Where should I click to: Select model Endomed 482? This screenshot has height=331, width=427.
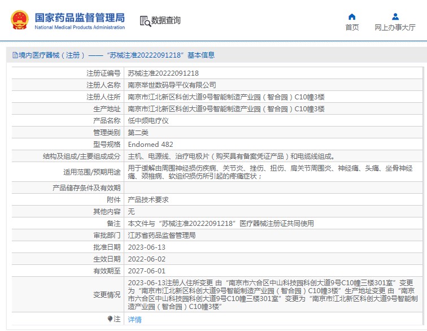click(150, 145)
